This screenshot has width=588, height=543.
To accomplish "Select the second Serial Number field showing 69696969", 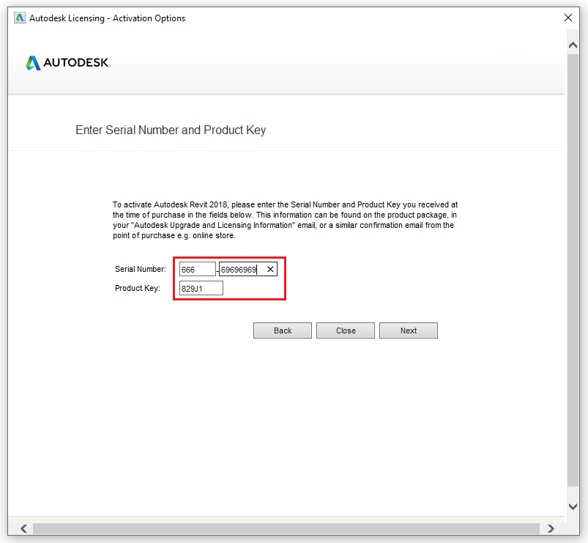I will [242, 269].
